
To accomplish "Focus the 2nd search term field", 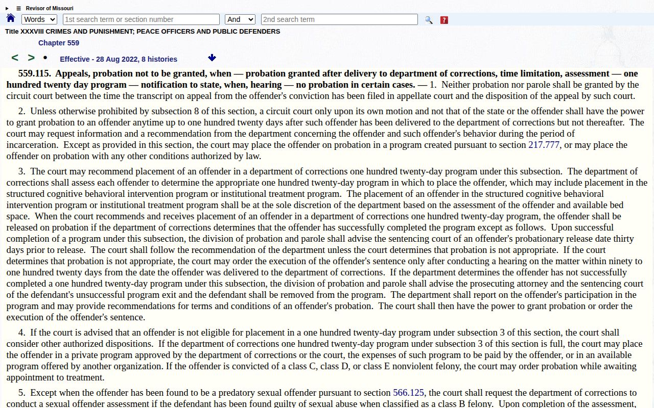I will pyautogui.click(x=339, y=19).
